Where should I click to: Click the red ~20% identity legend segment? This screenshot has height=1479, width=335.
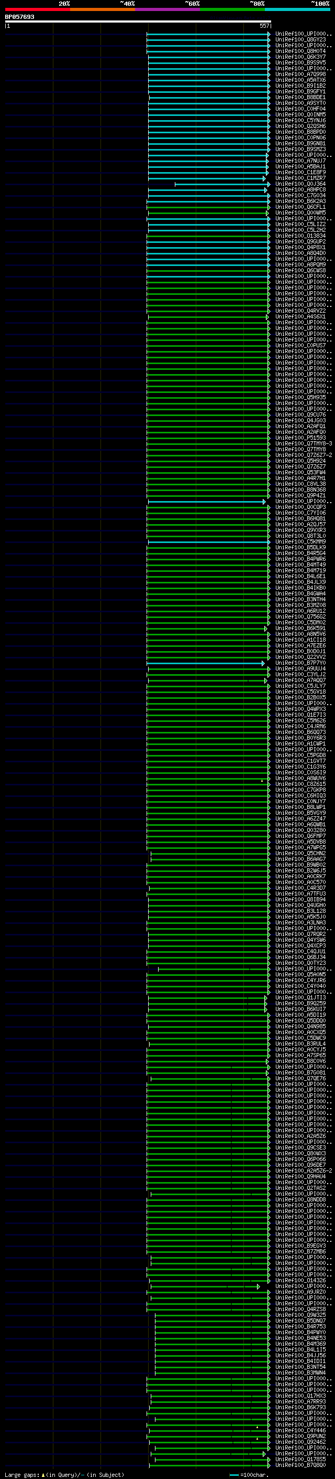37,9
